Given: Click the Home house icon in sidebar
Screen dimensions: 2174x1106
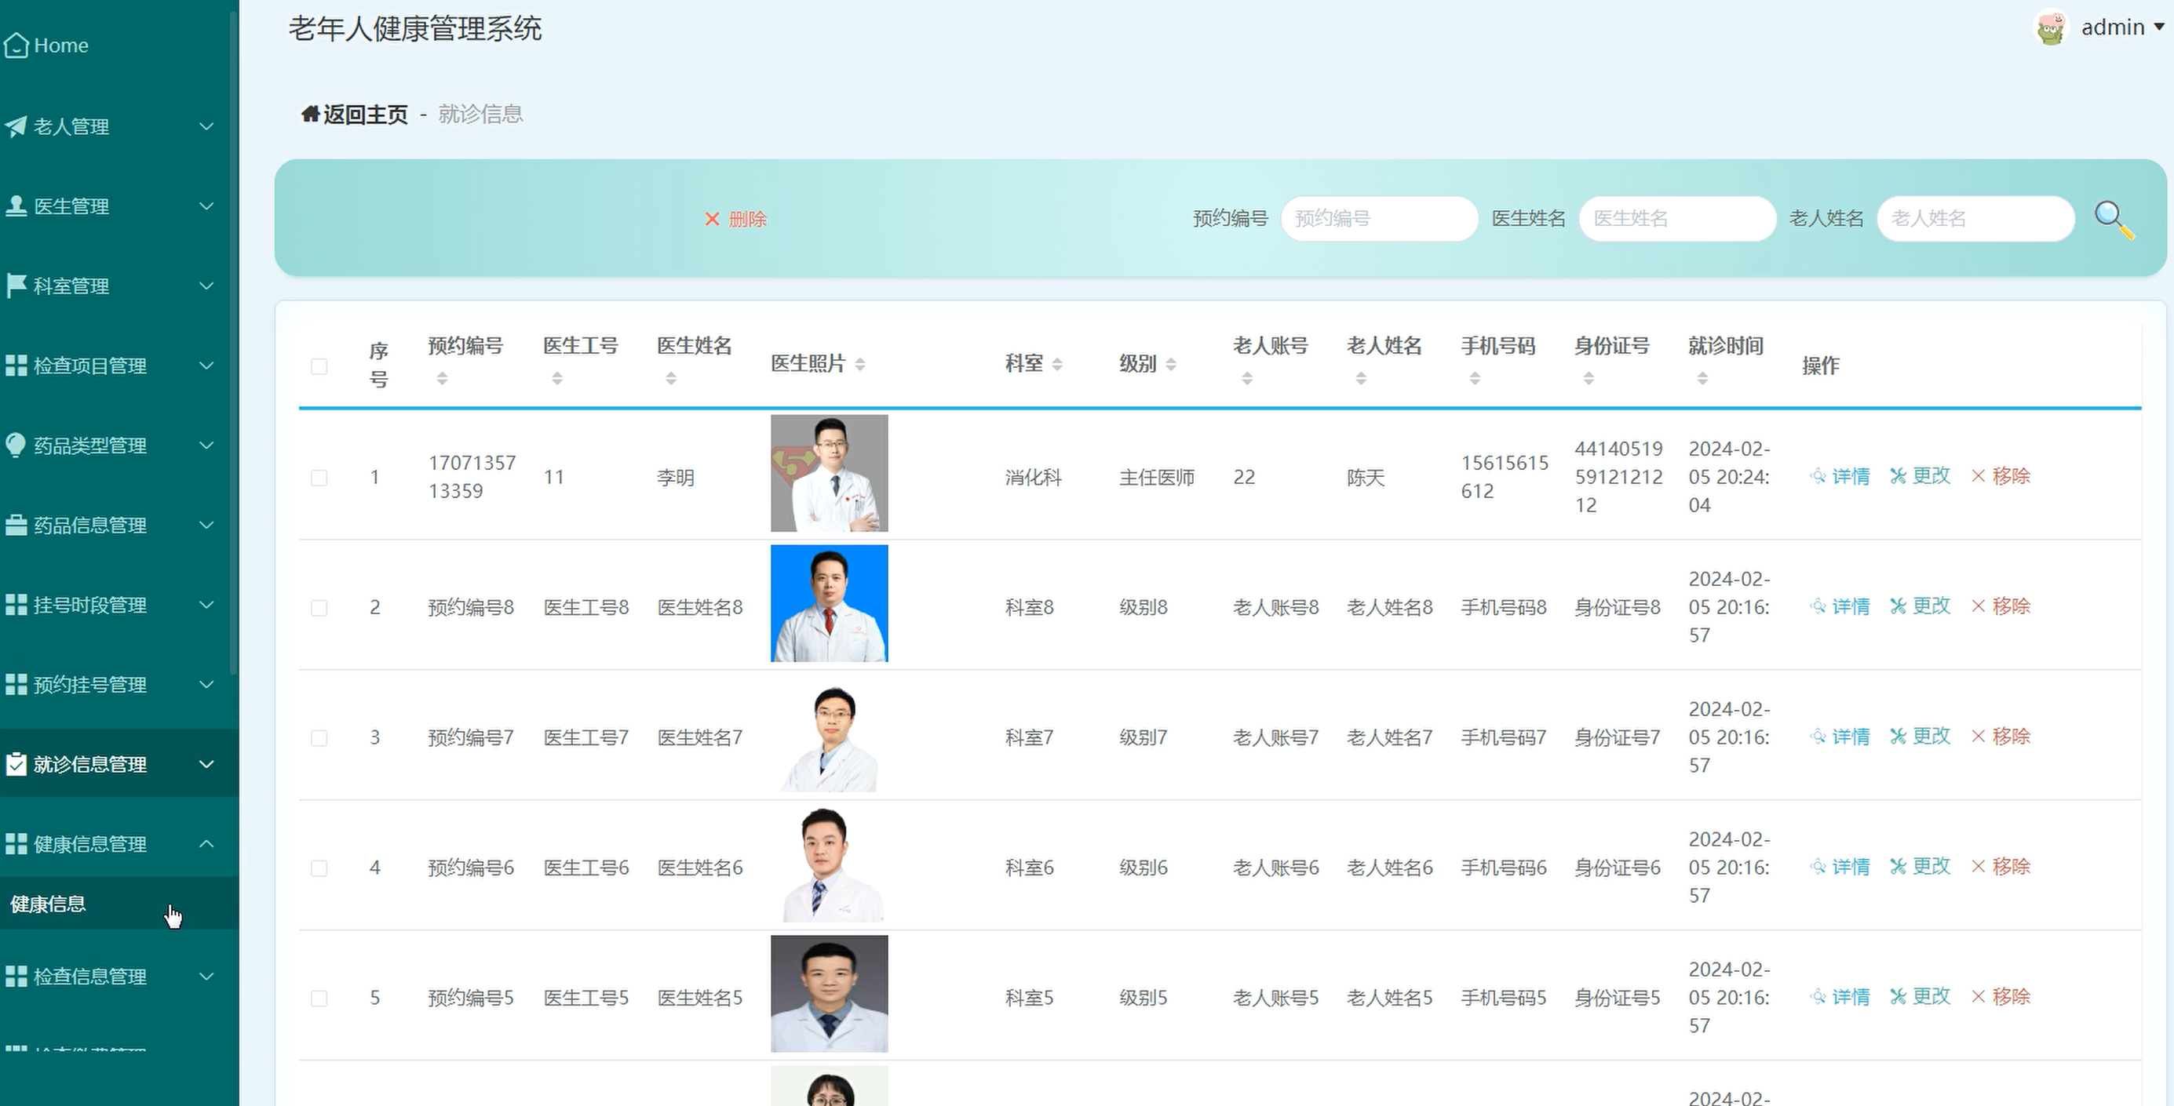Looking at the screenshot, I should [16, 45].
